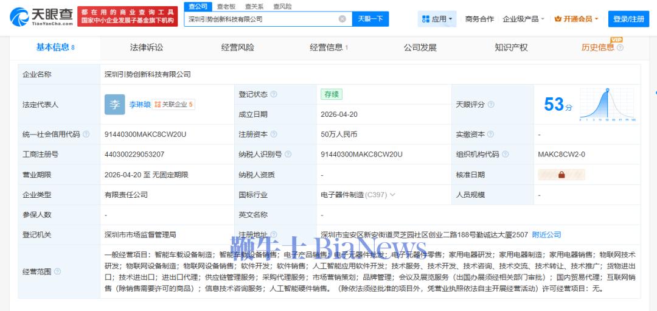Switch to the 查老板 search tab
657x311 pixels.
[226, 6]
